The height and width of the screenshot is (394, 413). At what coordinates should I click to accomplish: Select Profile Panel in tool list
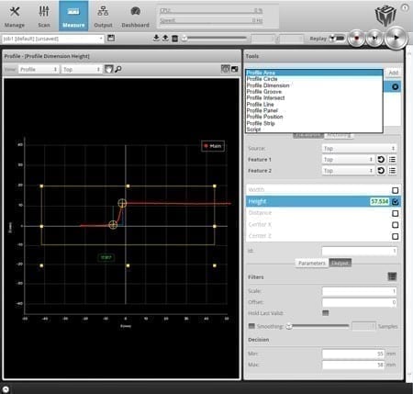(x=314, y=110)
